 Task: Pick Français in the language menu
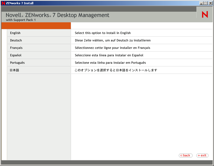tap(16, 48)
